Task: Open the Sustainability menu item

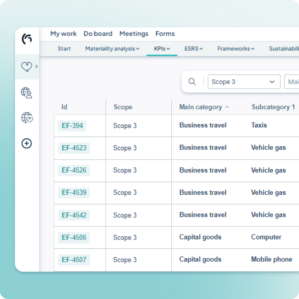Action: (x=284, y=49)
